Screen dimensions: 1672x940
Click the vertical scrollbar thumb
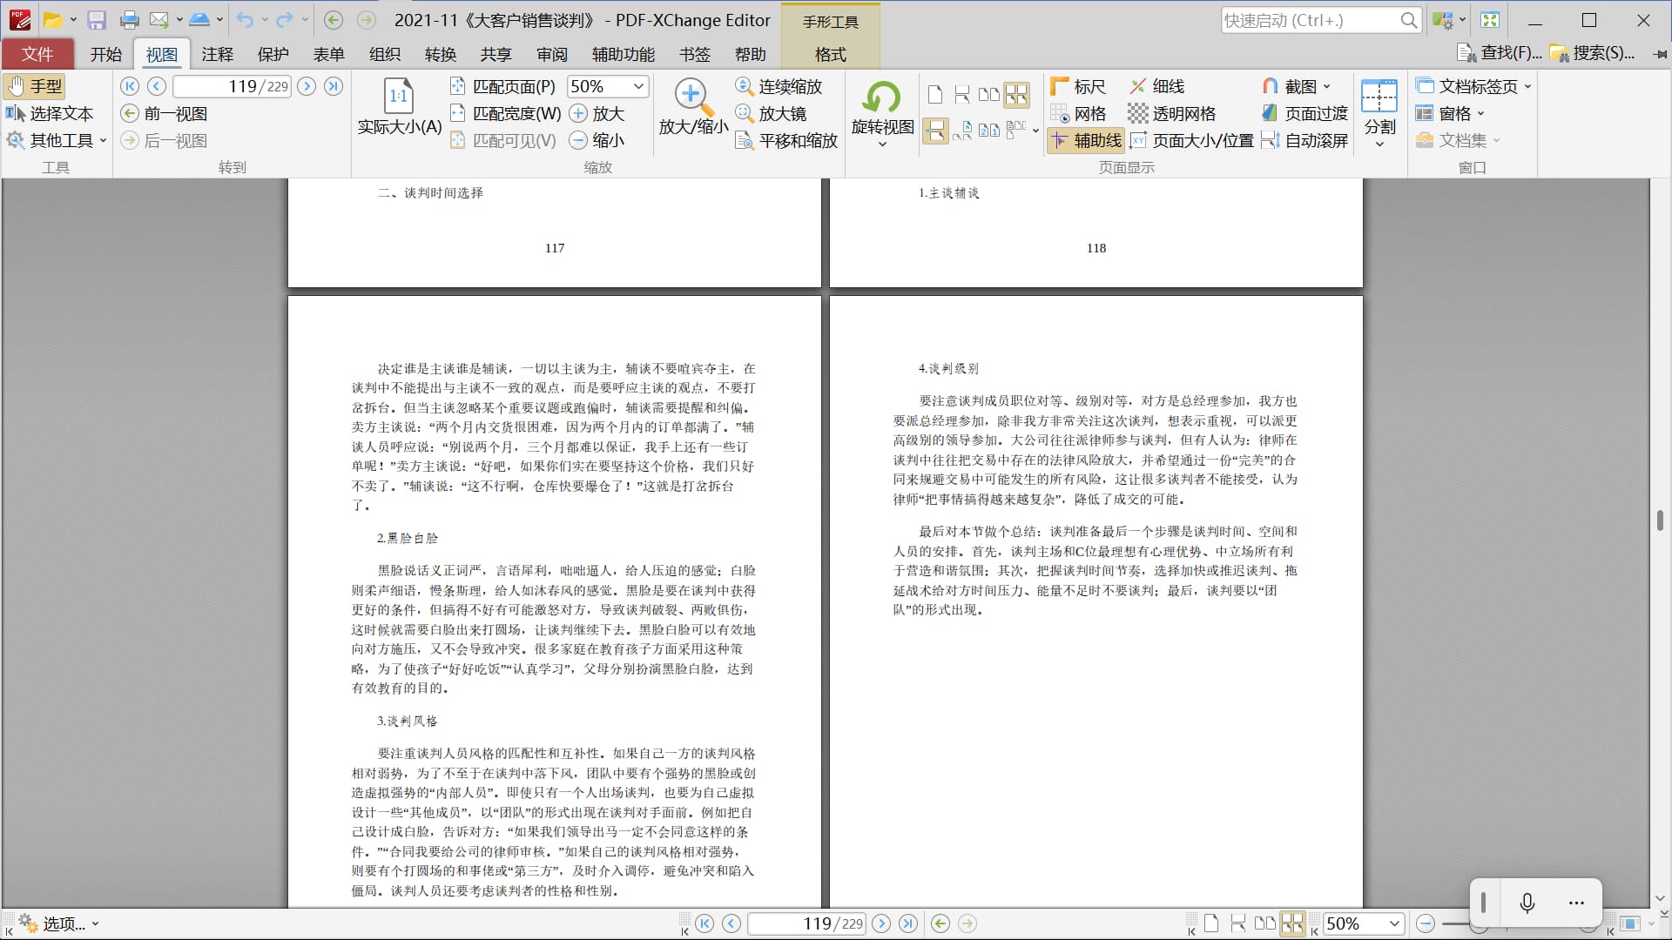tap(1660, 520)
